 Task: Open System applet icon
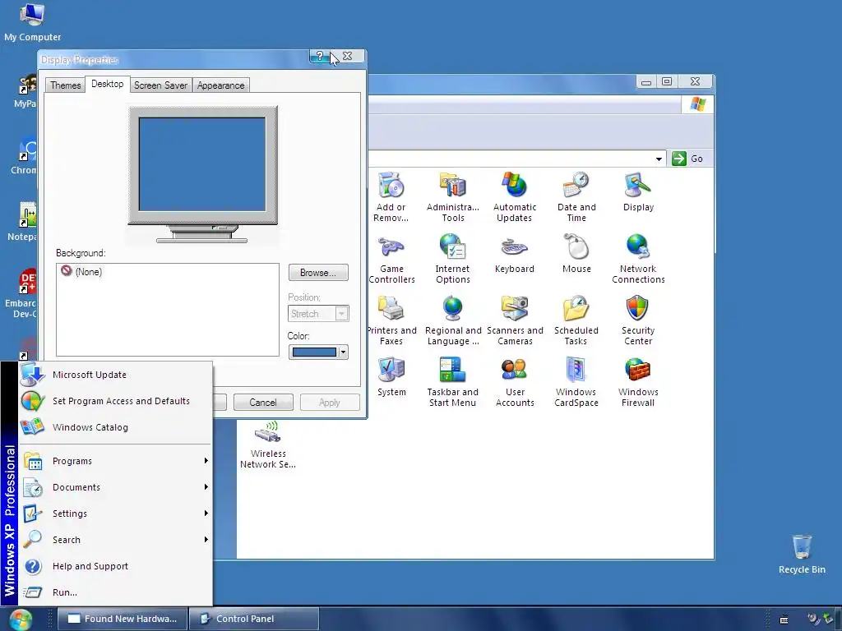391,377
